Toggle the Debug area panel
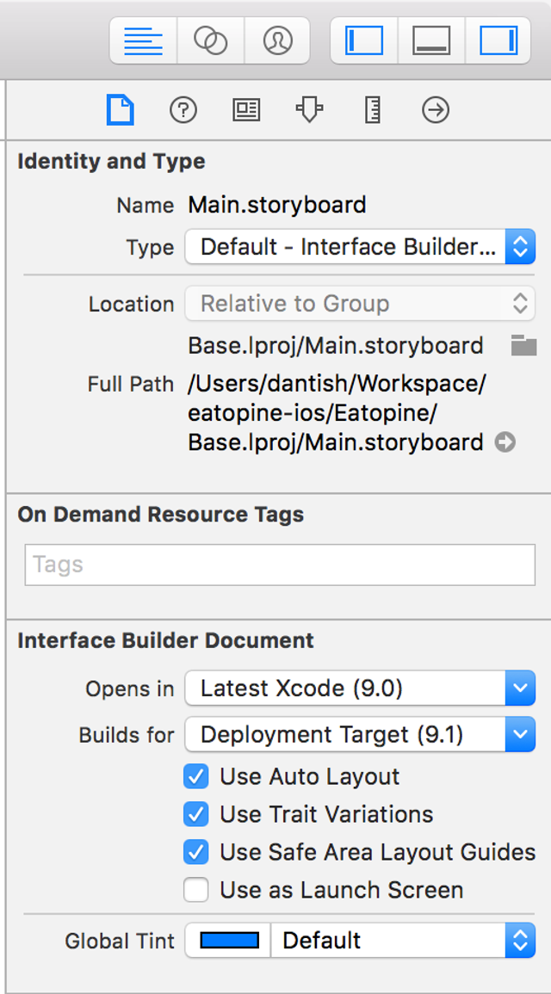The width and height of the screenshot is (551, 994). (x=431, y=41)
